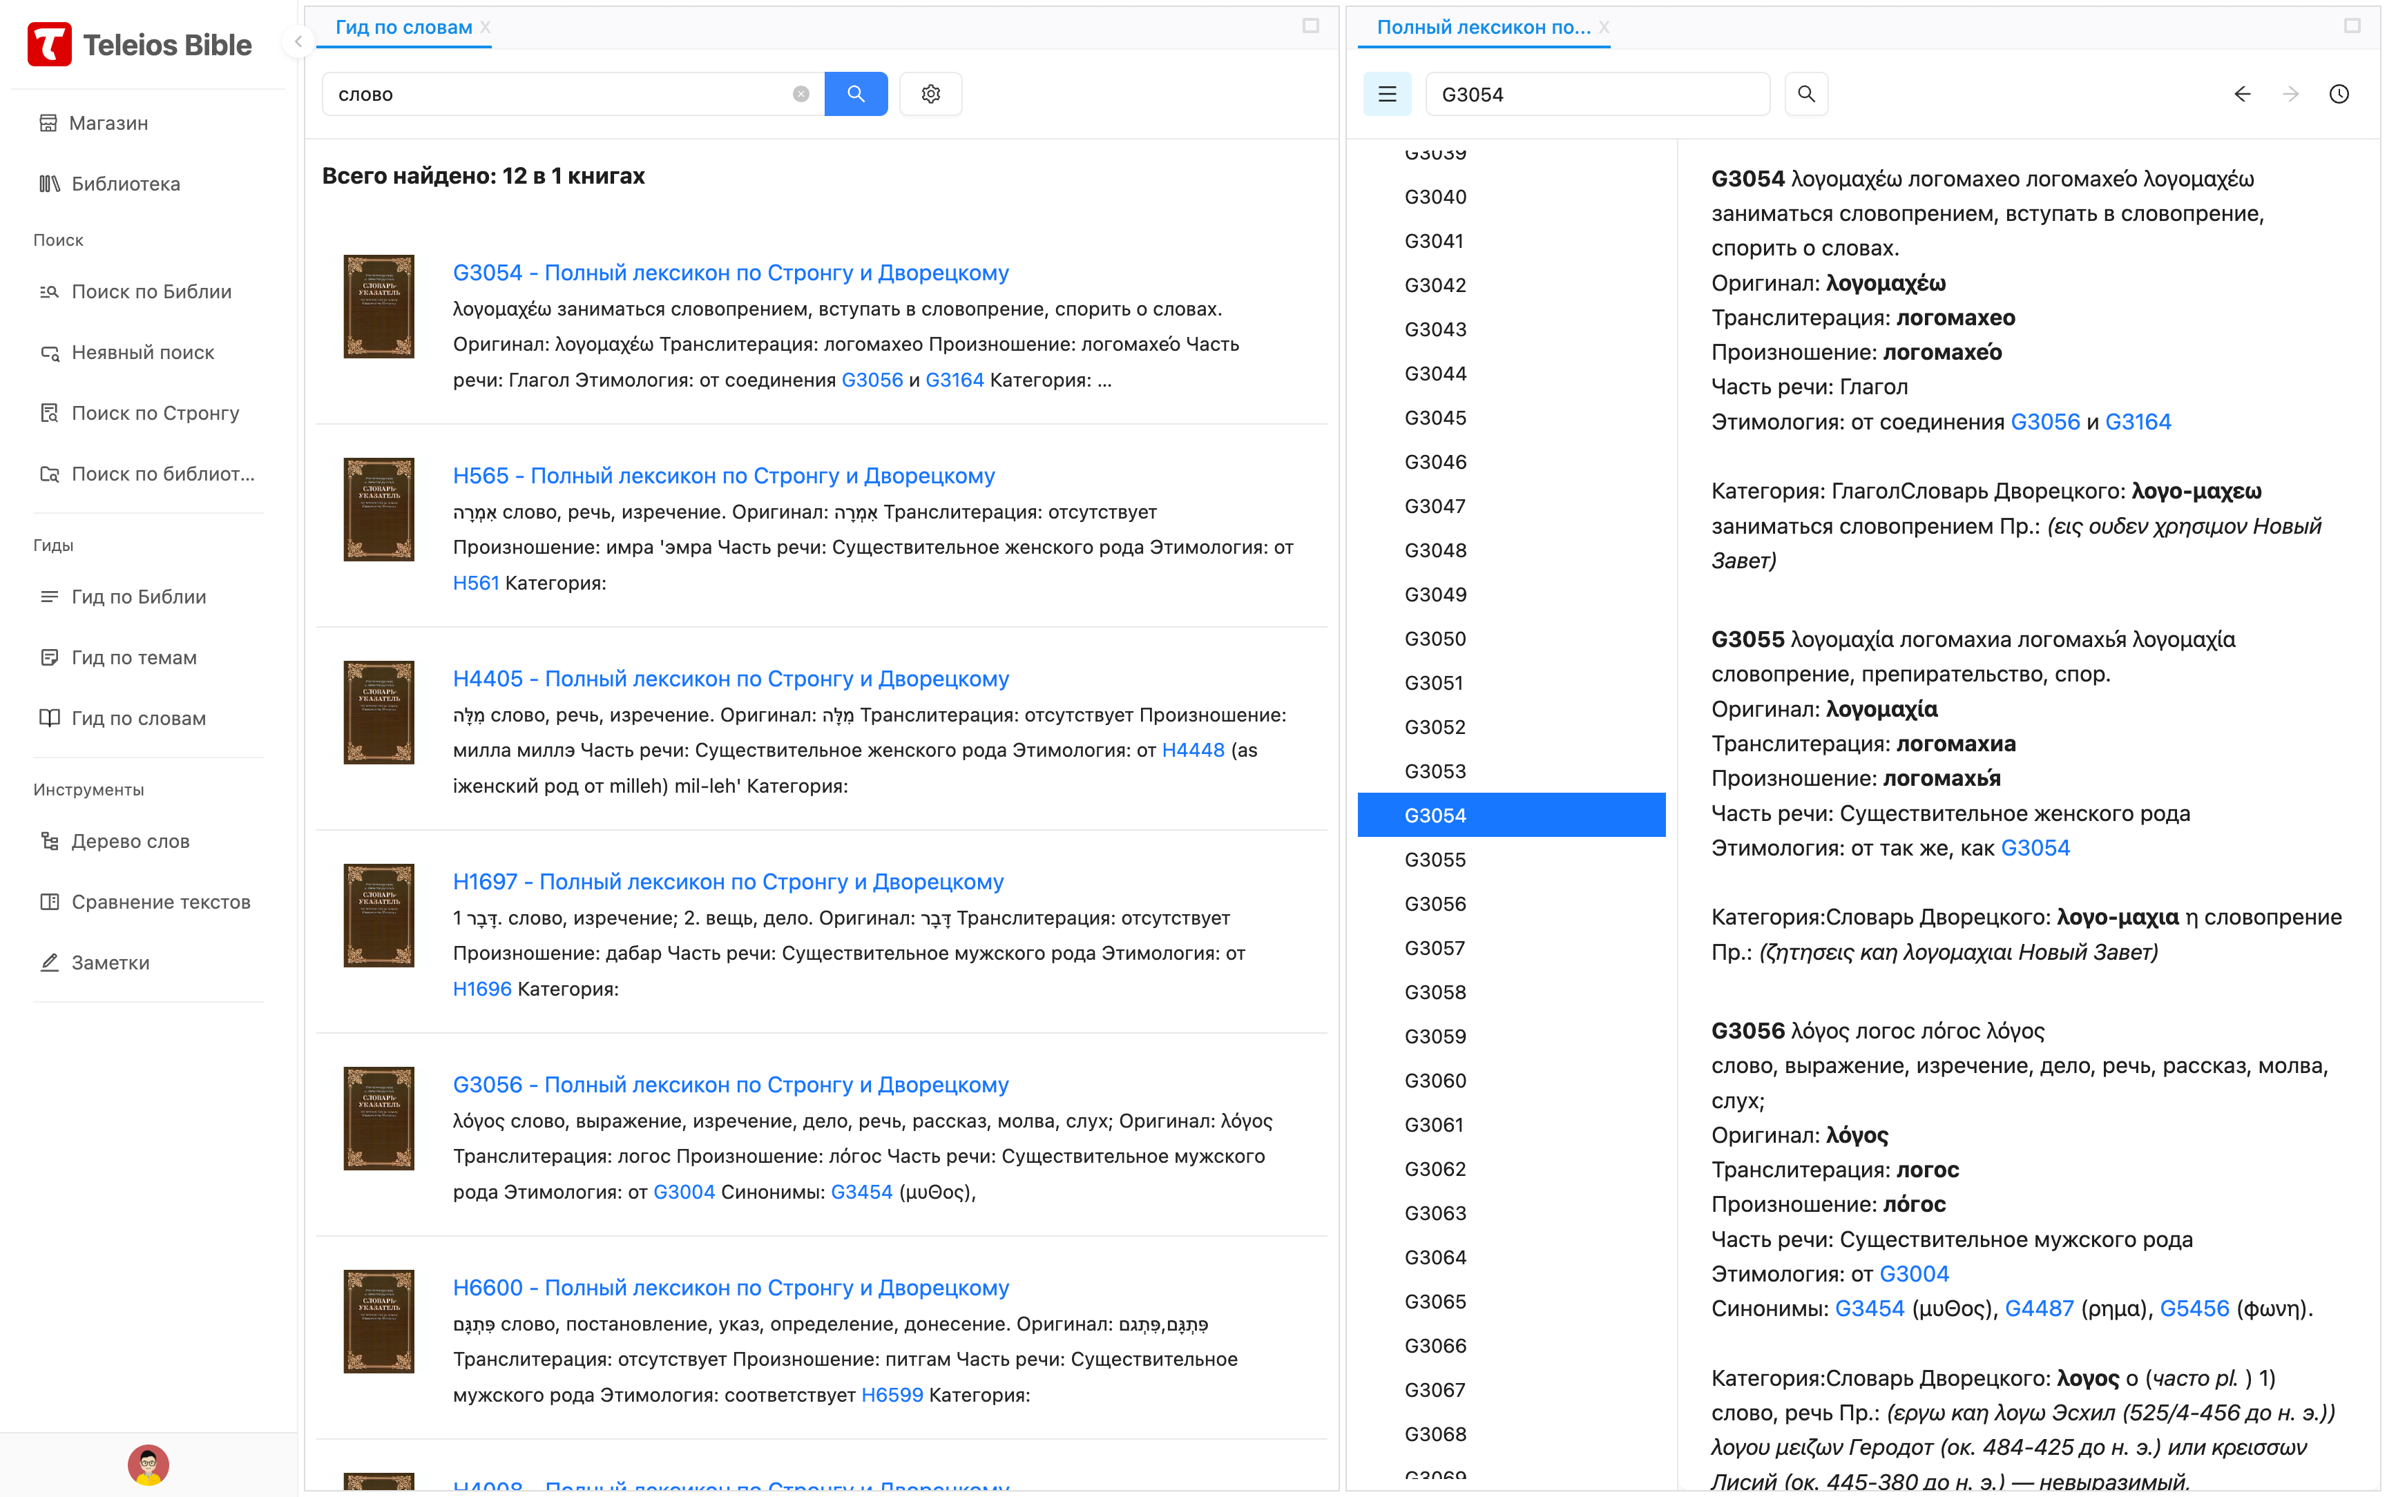This screenshot has height=1497, width=2387.
Task: Click the blue search magnifier button
Action: tap(855, 94)
